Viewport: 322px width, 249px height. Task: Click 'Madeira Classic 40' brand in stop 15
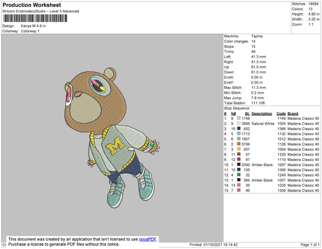click(x=303, y=191)
